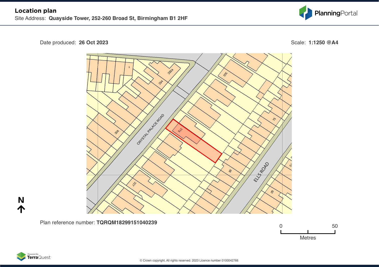379x267 pixels.
Task: Click the TerraQuest wordmark text
Action: (x=39, y=257)
